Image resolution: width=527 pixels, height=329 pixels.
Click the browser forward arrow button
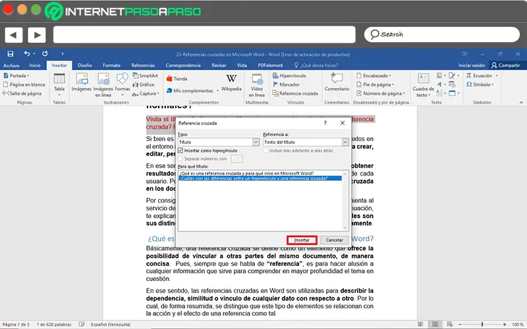pyautogui.click(x=37, y=35)
